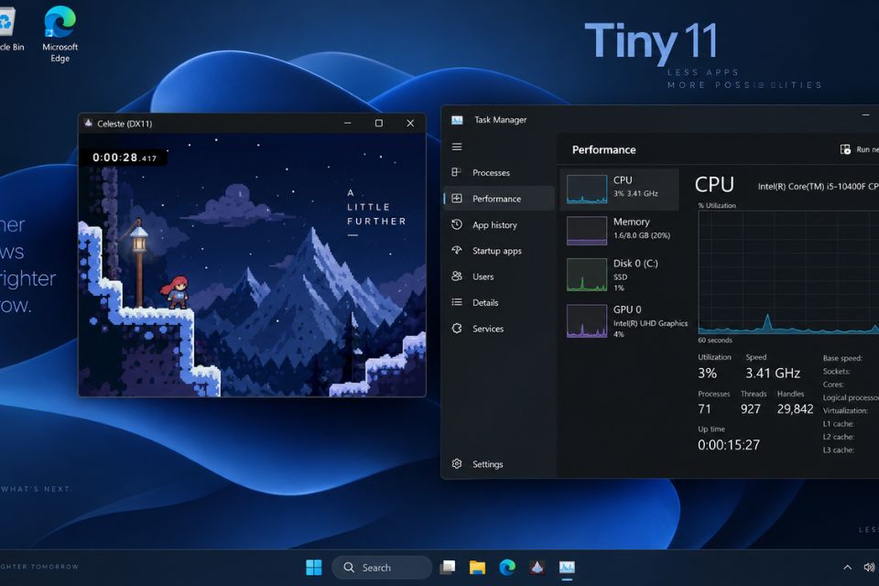The height and width of the screenshot is (586, 879).
Task: Open the Windows Start menu
Action: (314, 568)
